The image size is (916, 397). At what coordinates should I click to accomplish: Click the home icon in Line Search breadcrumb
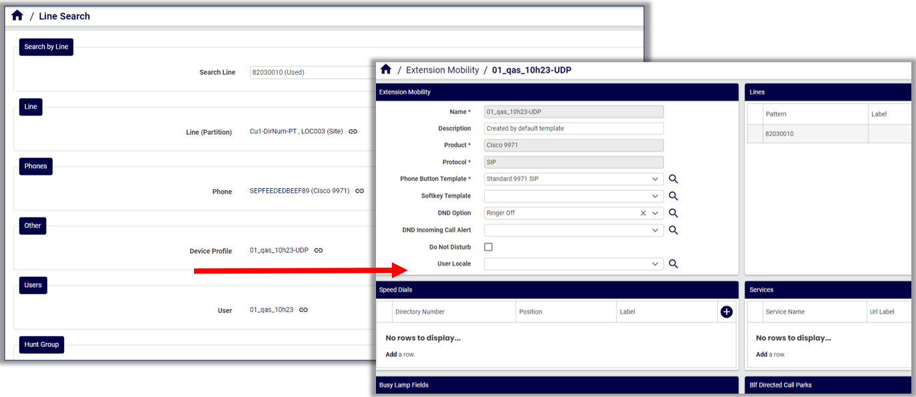(x=17, y=15)
